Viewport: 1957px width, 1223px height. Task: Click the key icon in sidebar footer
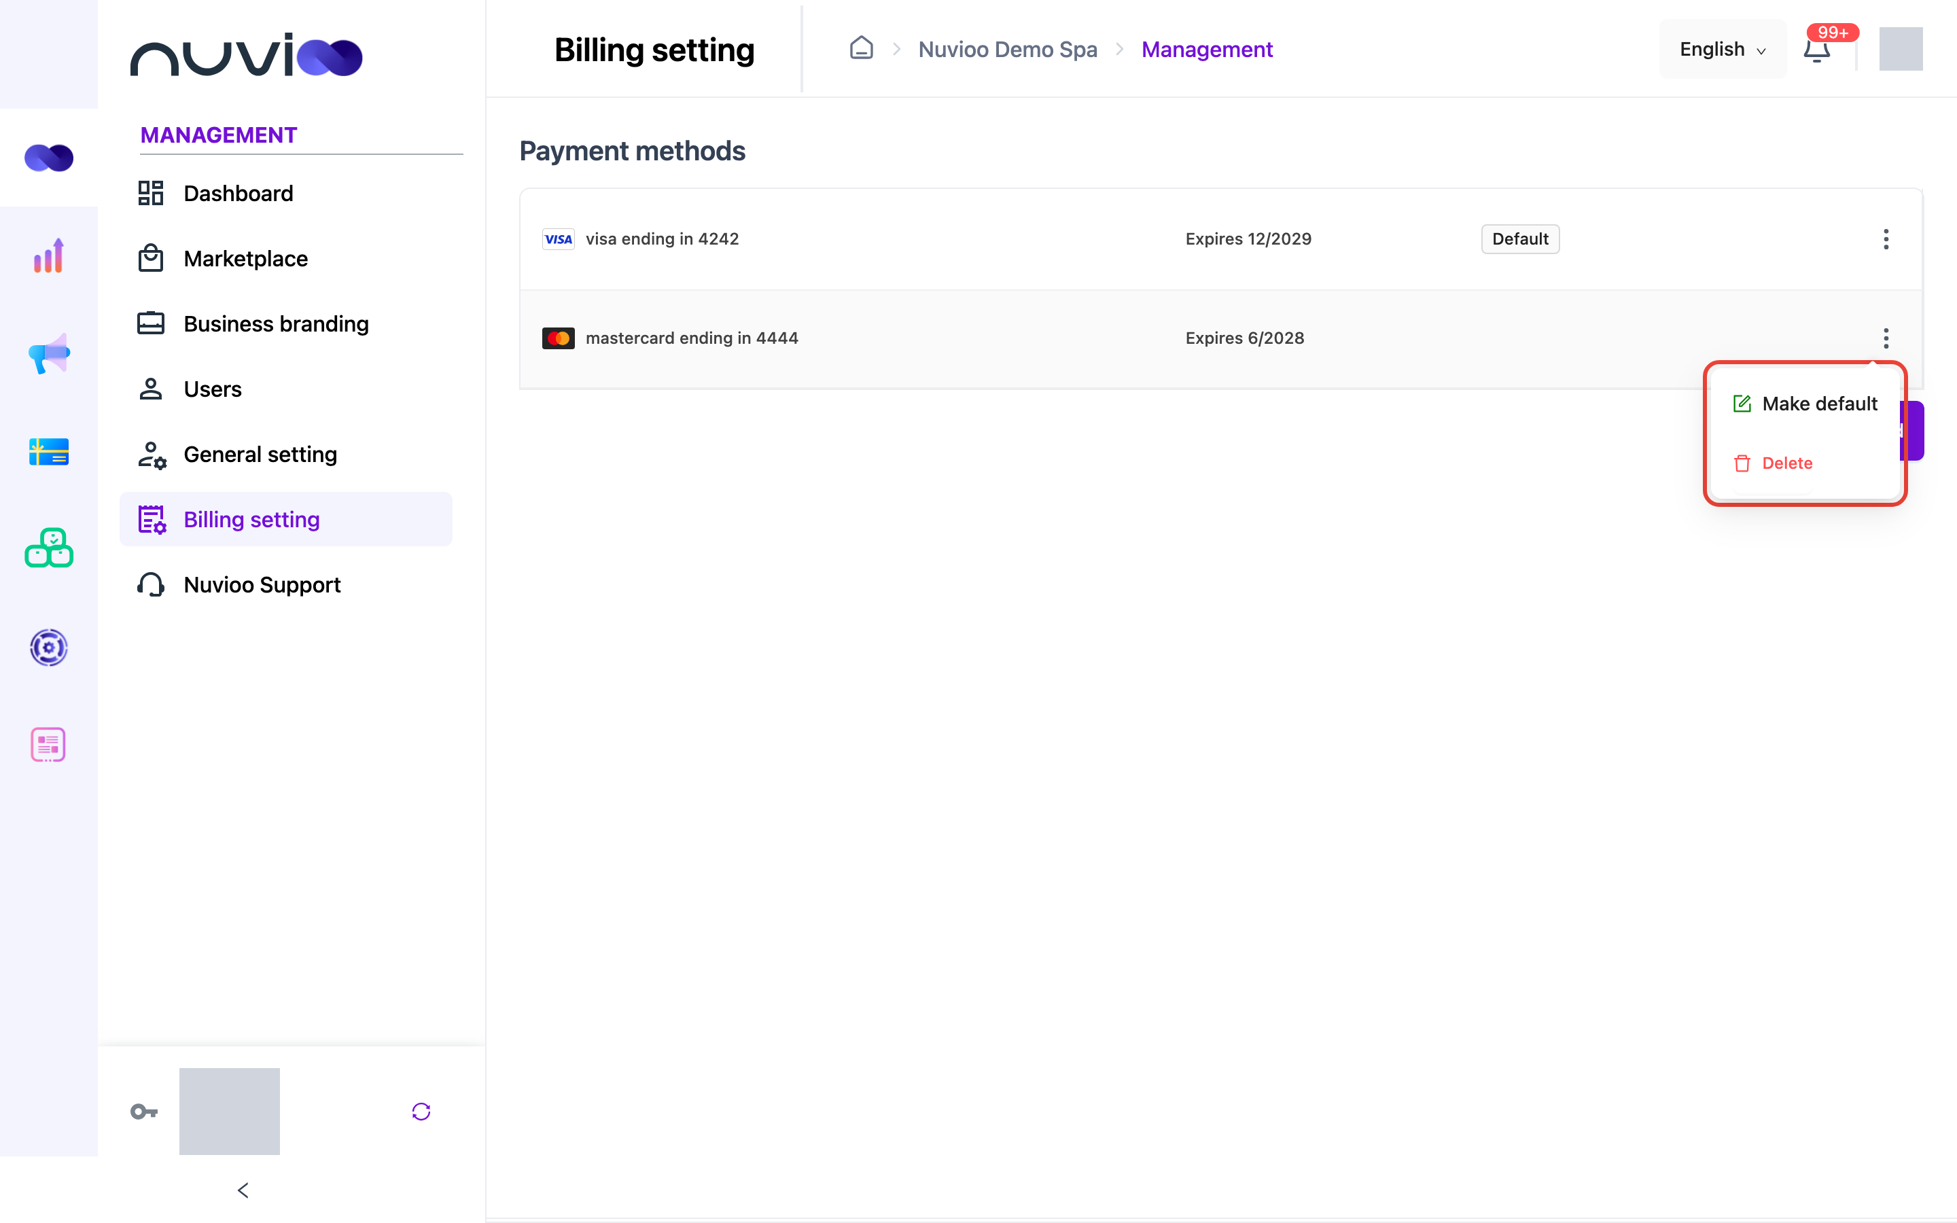144,1112
